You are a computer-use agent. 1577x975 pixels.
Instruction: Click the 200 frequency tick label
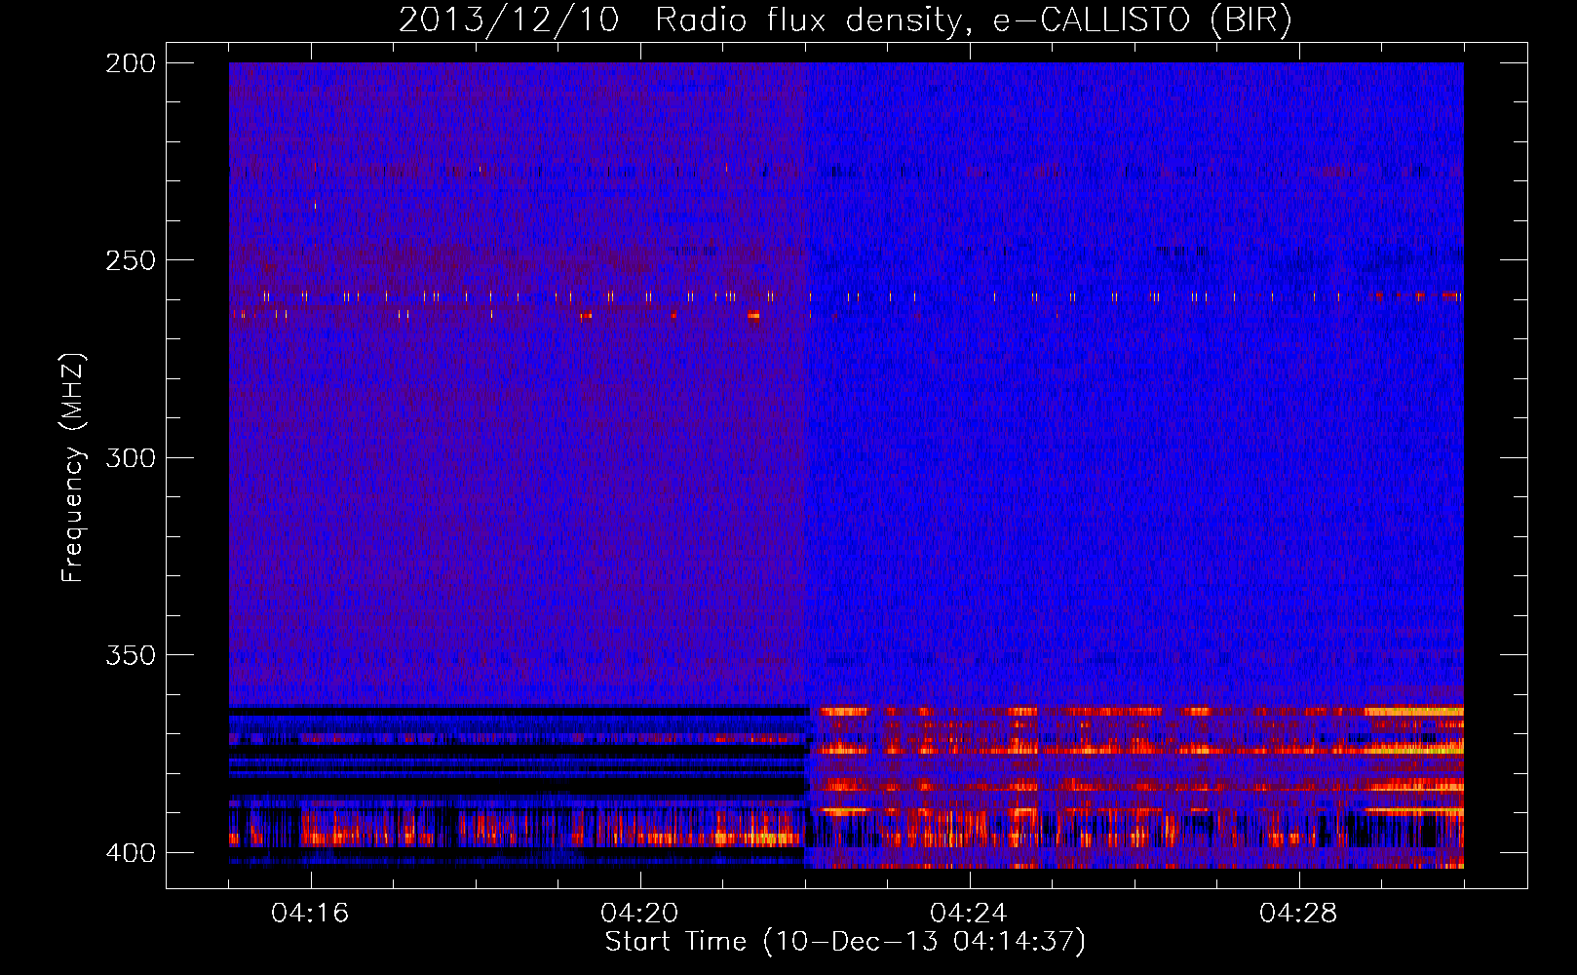(x=131, y=63)
